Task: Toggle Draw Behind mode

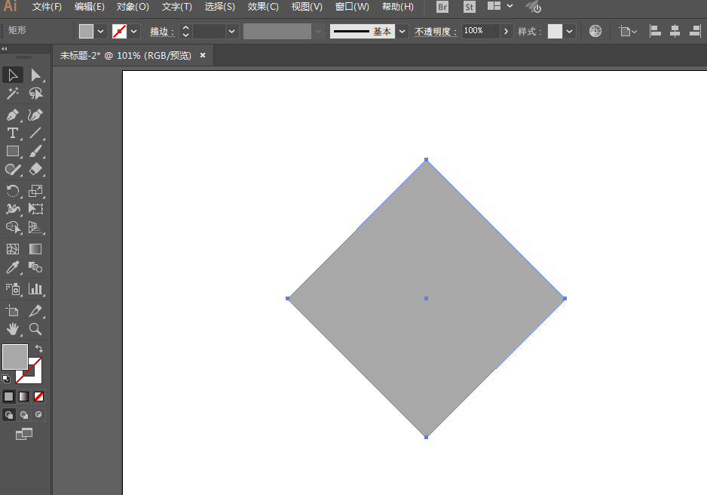Action: click(24, 415)
